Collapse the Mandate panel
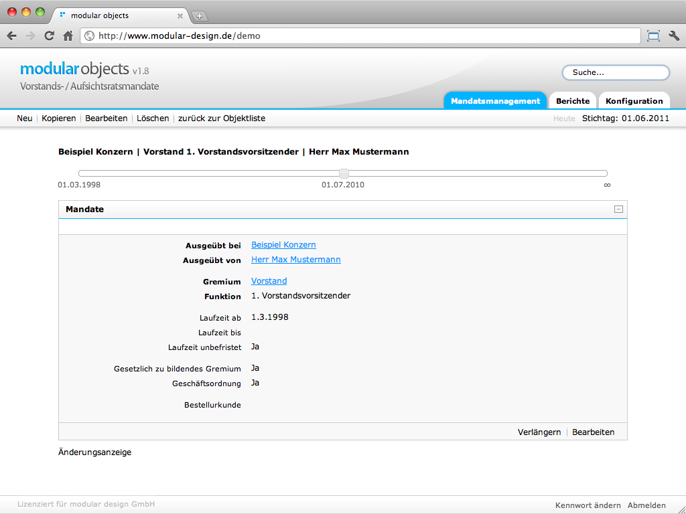This screenshot has height=514, width=686. click(x=618, y=209)
